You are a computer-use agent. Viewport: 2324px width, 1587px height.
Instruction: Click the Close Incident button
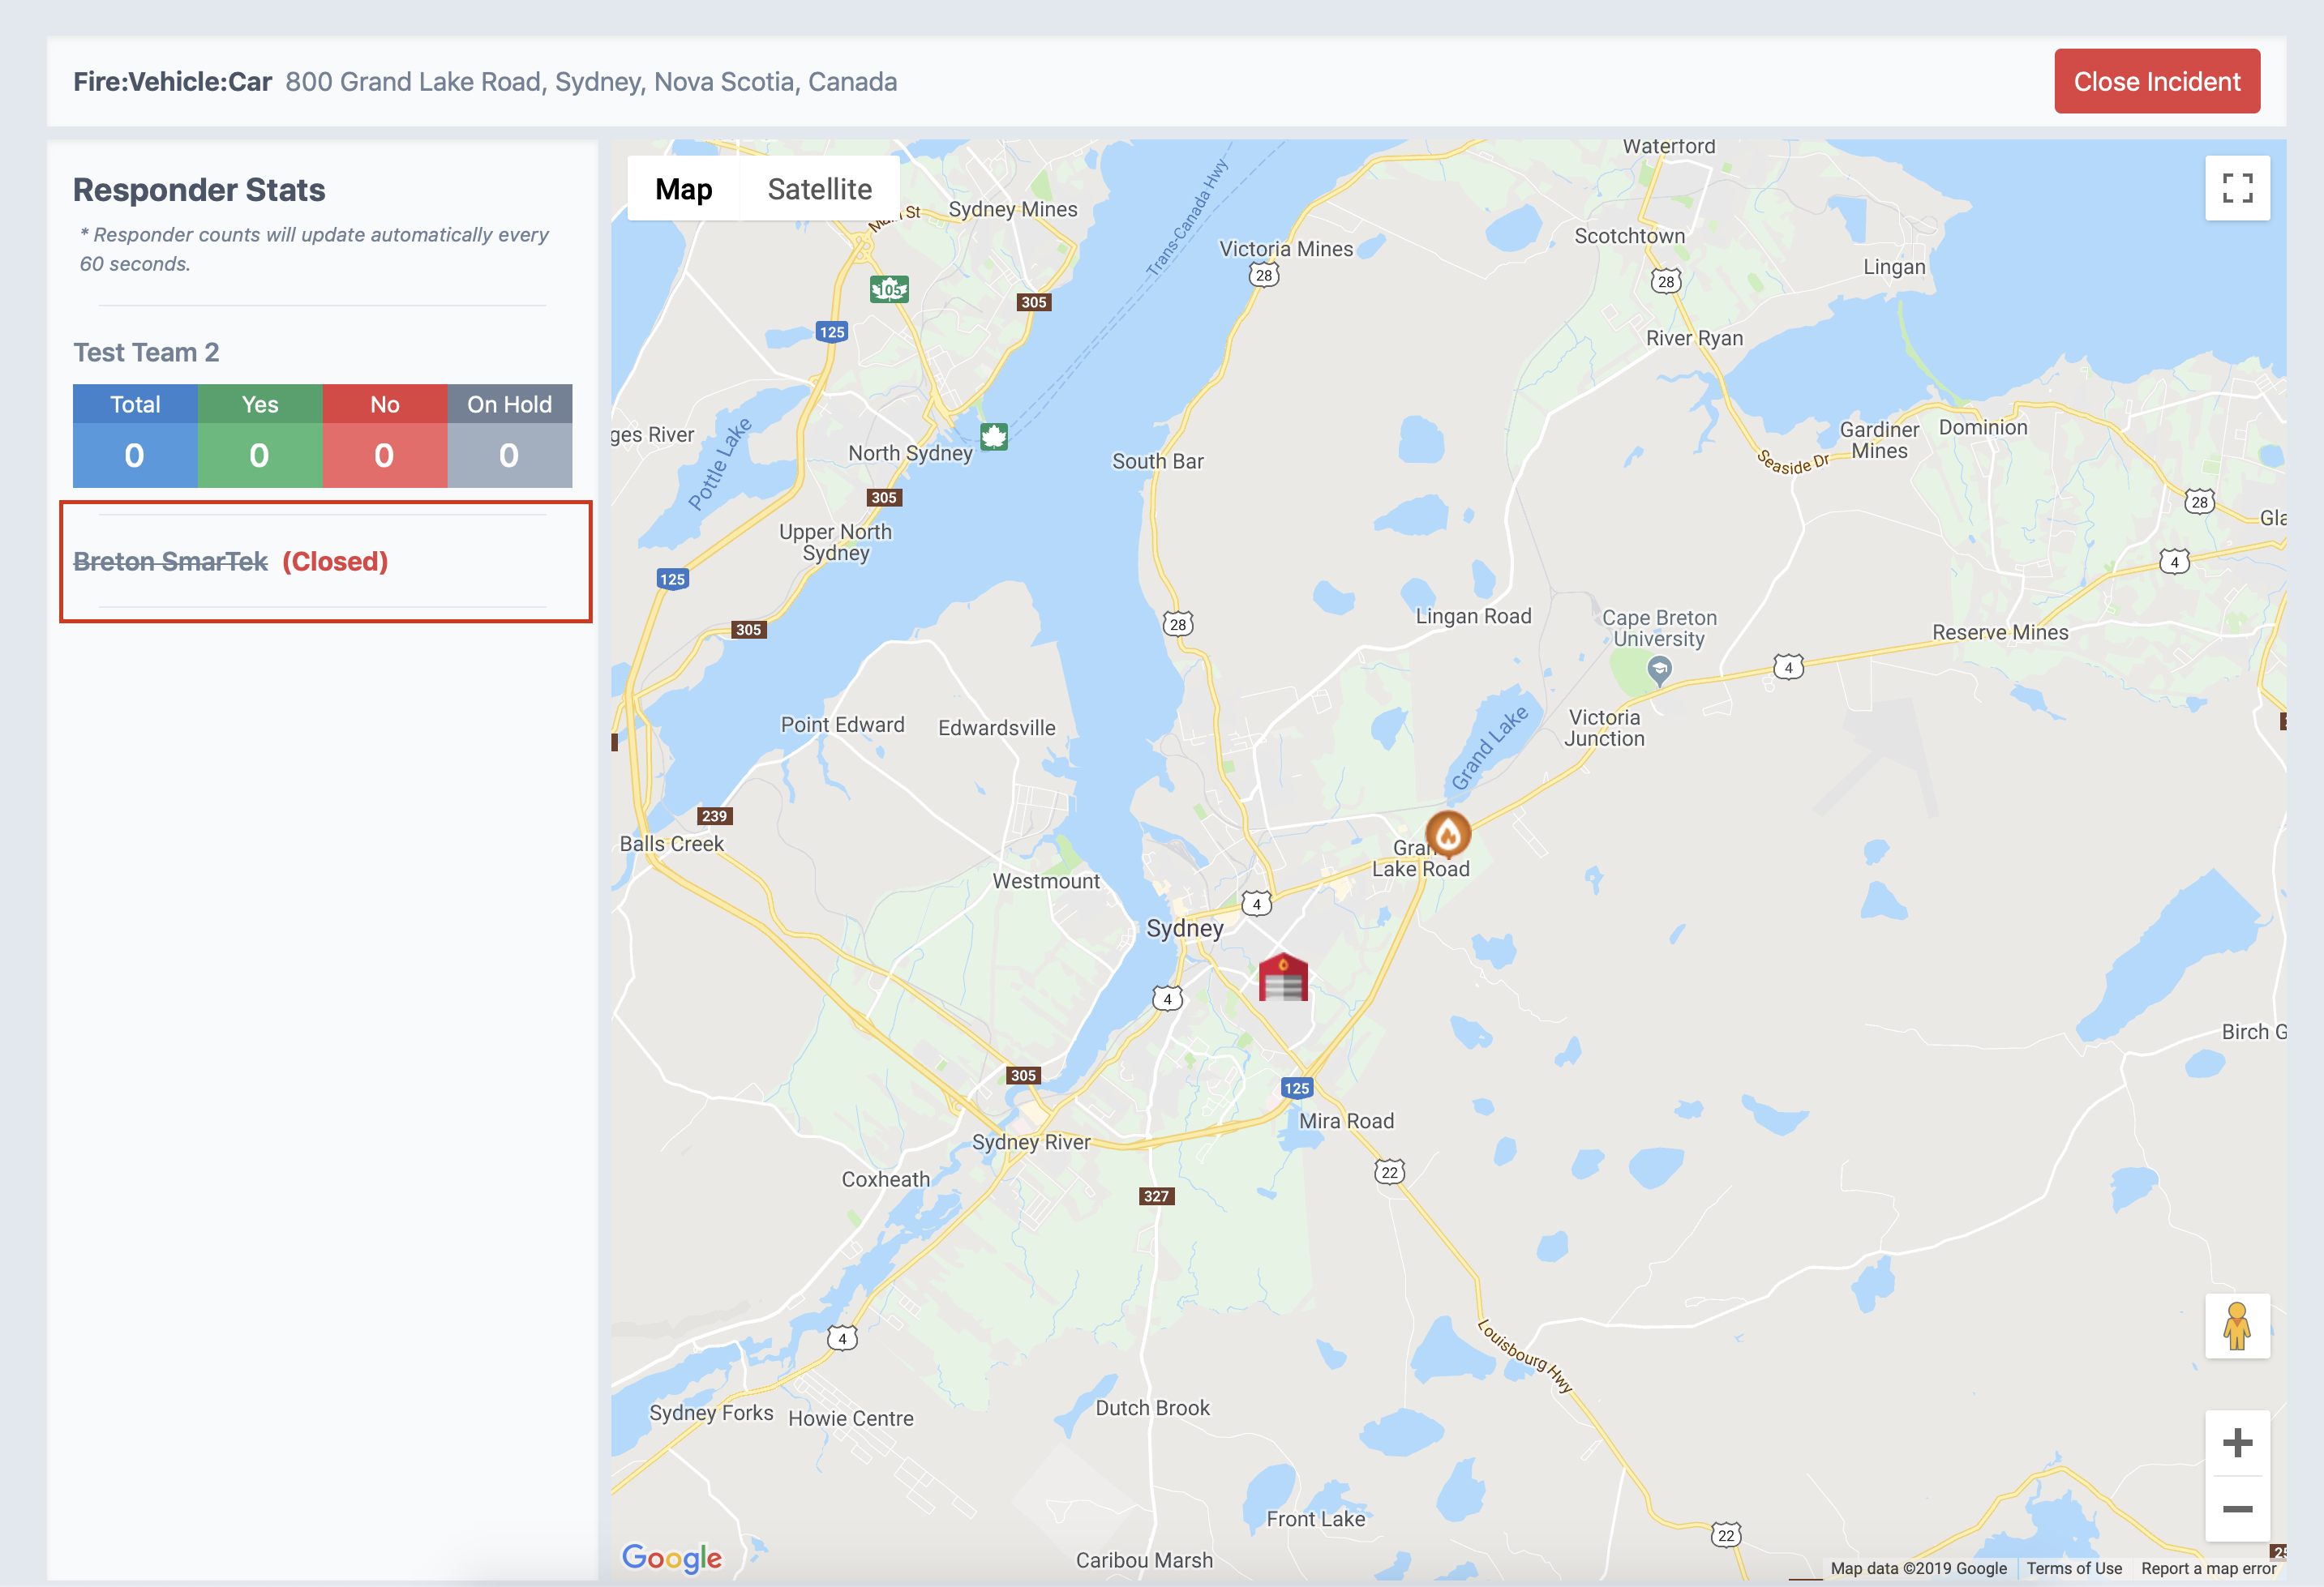coord(2156,79)
